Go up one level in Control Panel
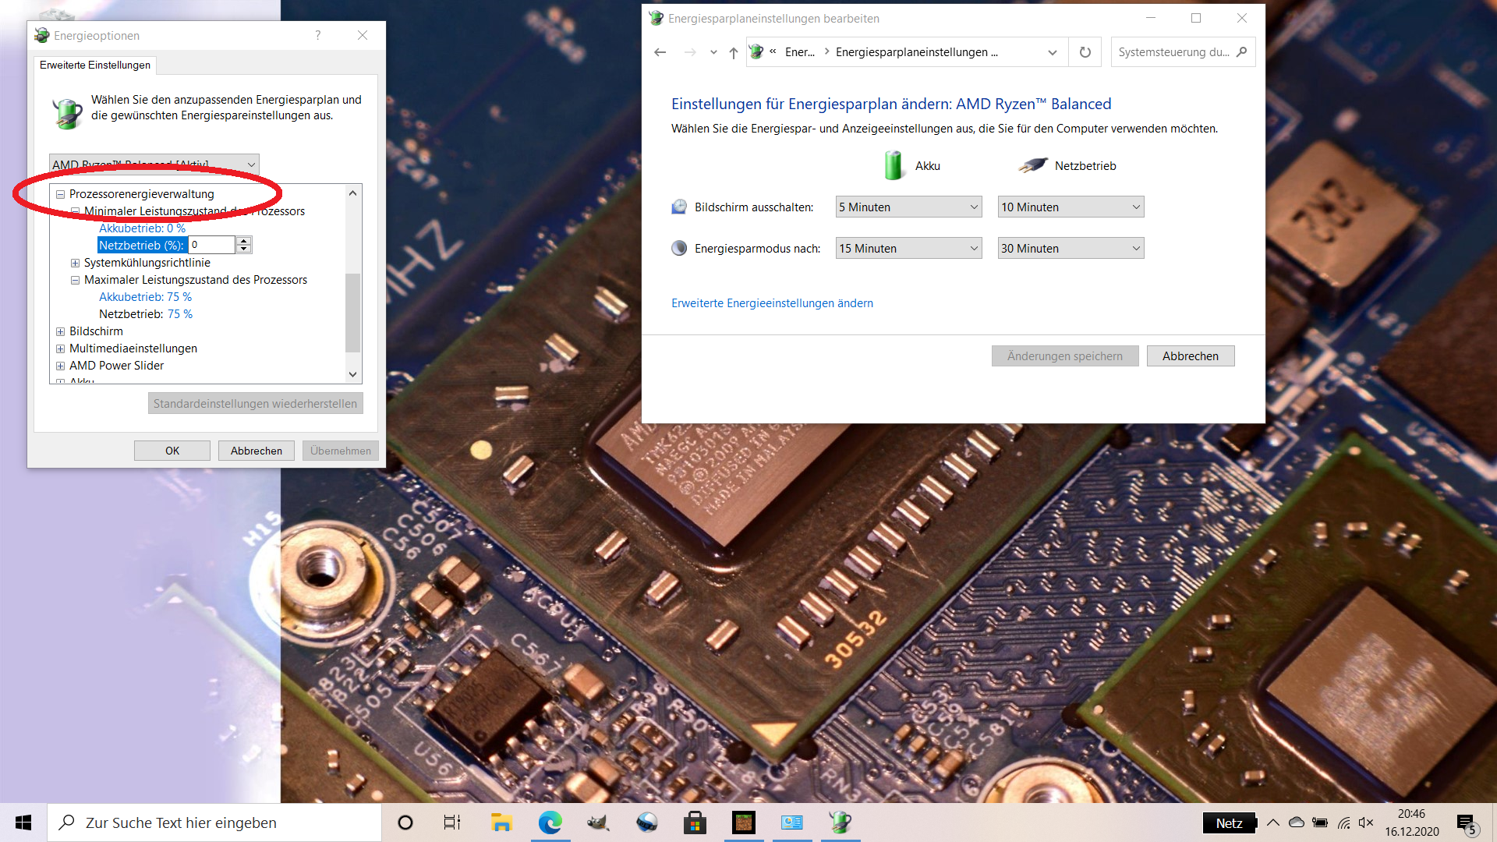Image resolution: width=1497 pixels, height=842 pixels. [x=733, y=52]
